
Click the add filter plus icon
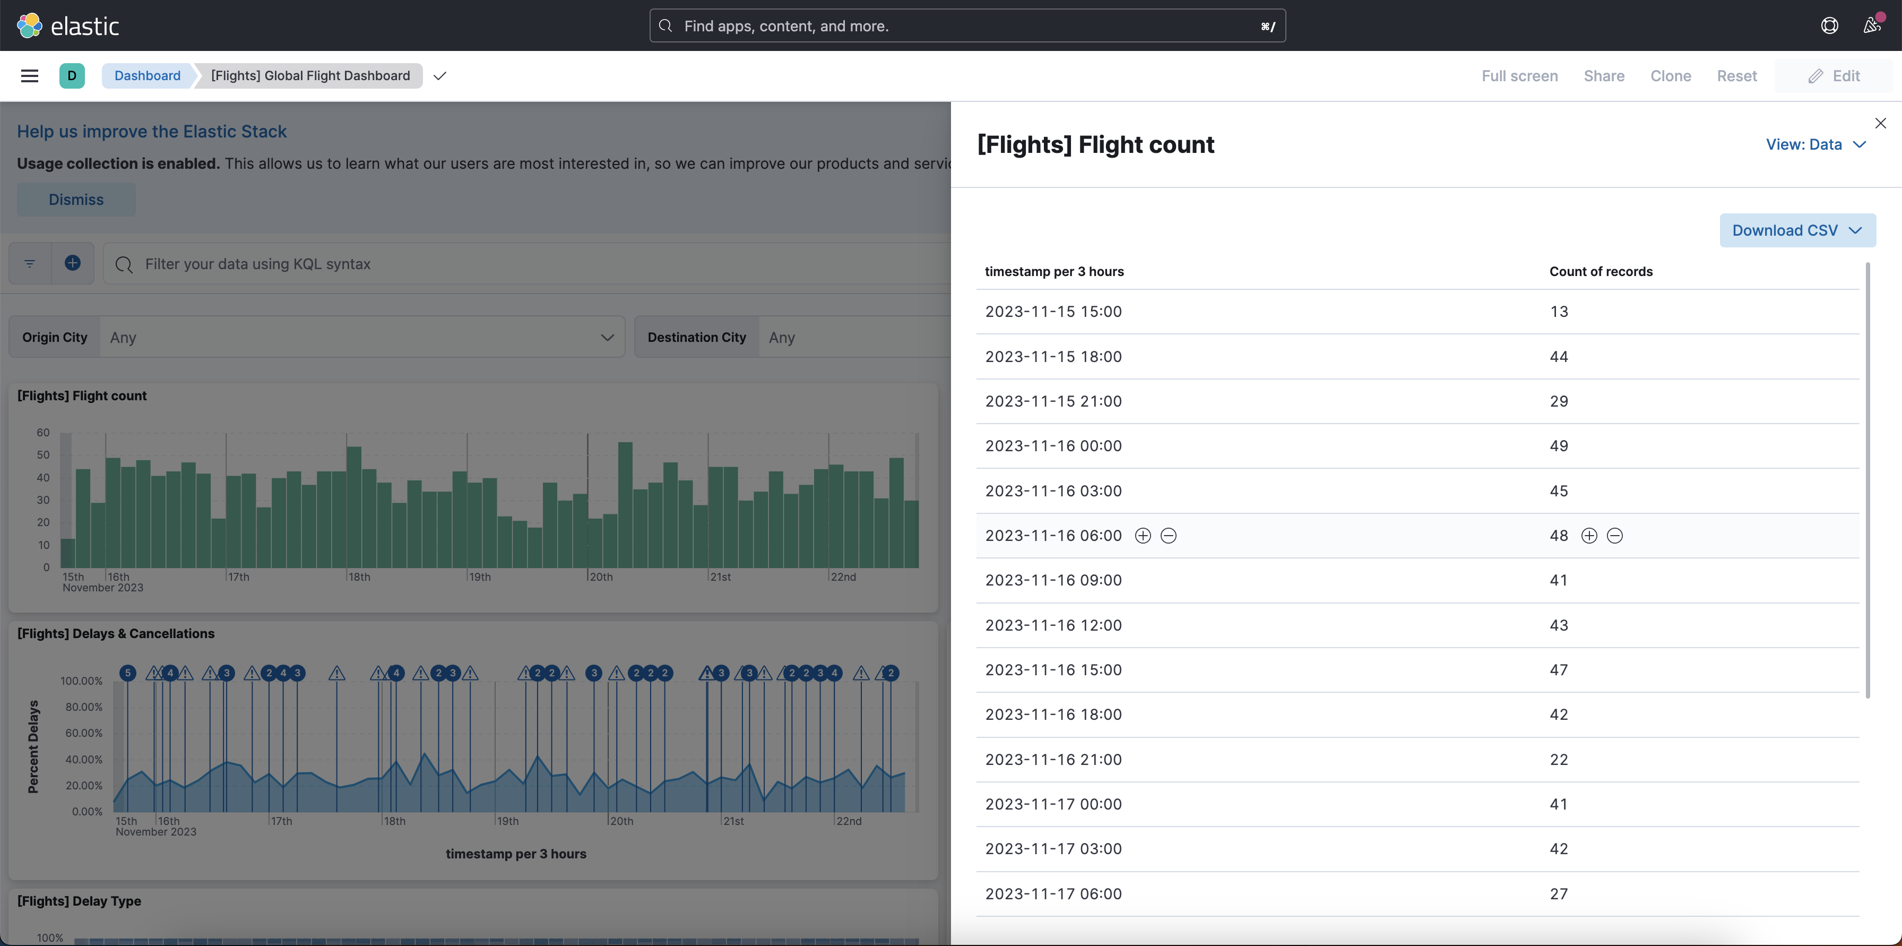72,263
